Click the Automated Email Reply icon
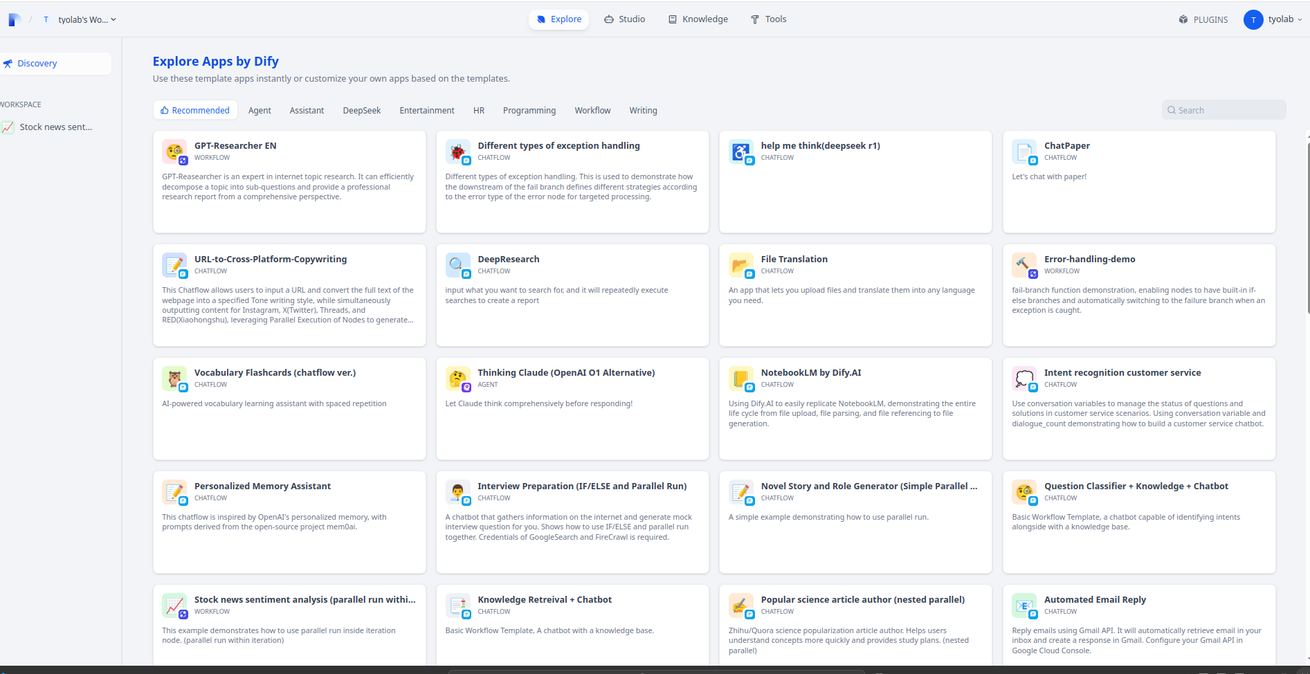The width and height of the screenshot is (1310, 674). (x=1024, y=605)
